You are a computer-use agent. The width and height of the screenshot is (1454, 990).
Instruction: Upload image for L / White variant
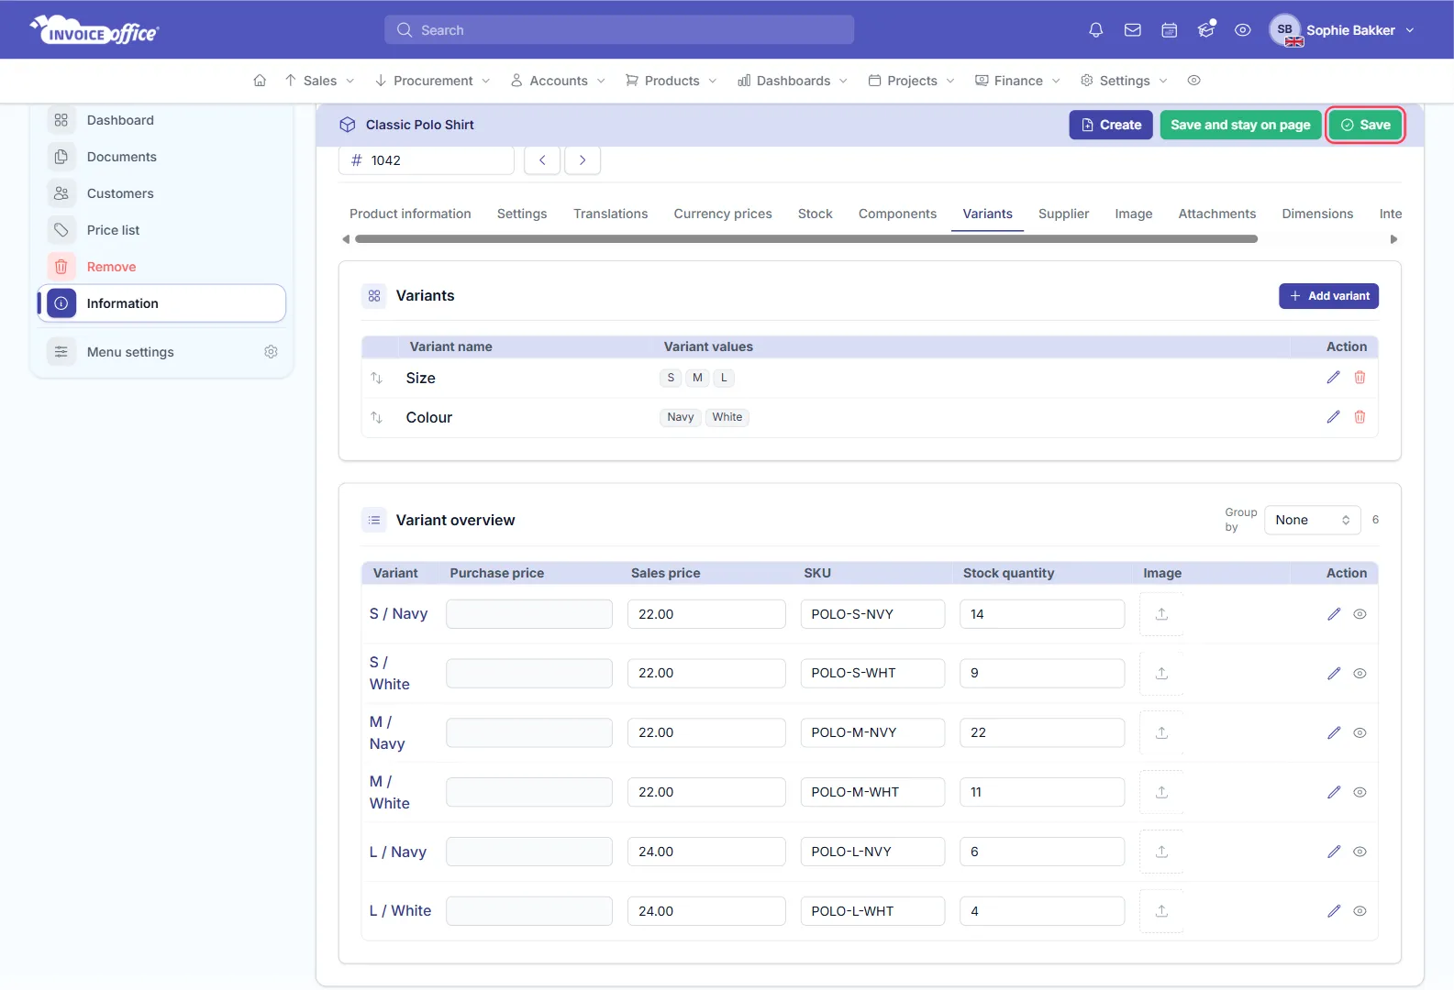(x=1161, y=911)
